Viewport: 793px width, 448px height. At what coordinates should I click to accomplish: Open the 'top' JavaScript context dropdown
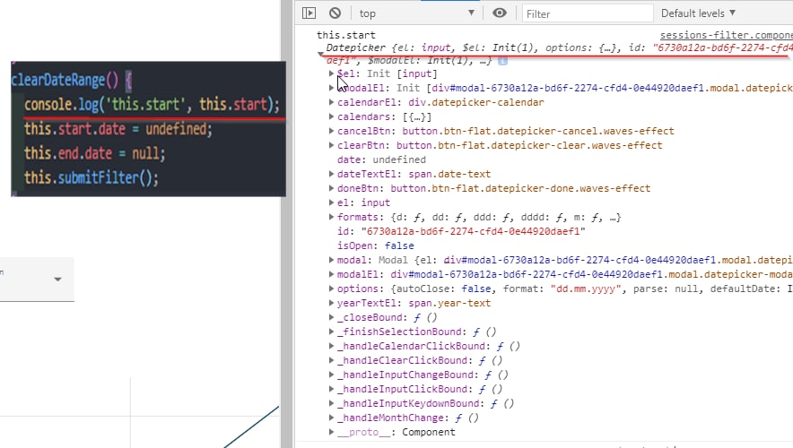(x=416, y=13)
